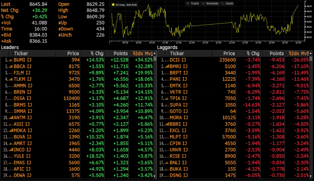The height and width of the screenshot is (181, 314).
Task: Click the volume bars icon beside BBCA IJ
Action: point(10,66)
